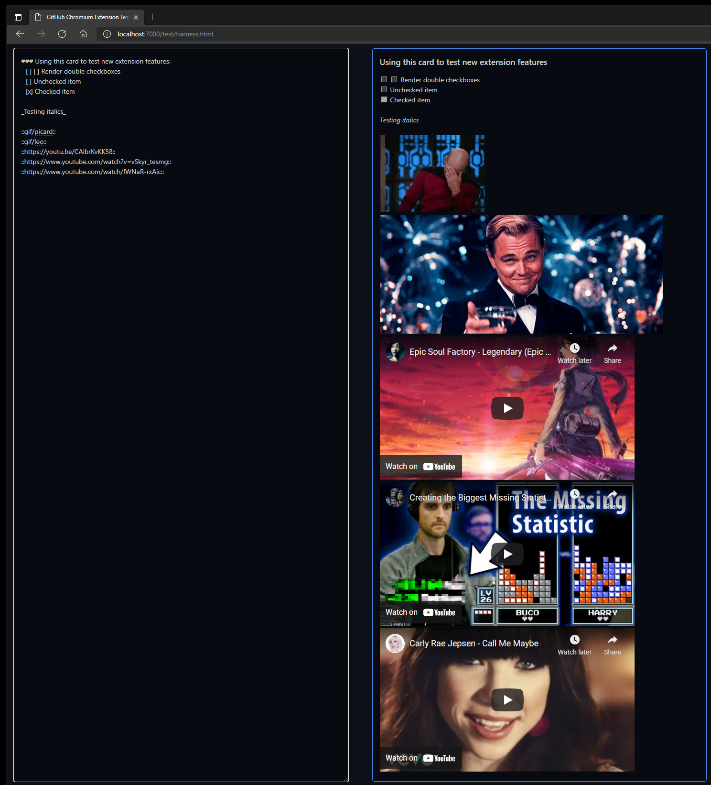Click the rendered card heading text

click(463, 62)
